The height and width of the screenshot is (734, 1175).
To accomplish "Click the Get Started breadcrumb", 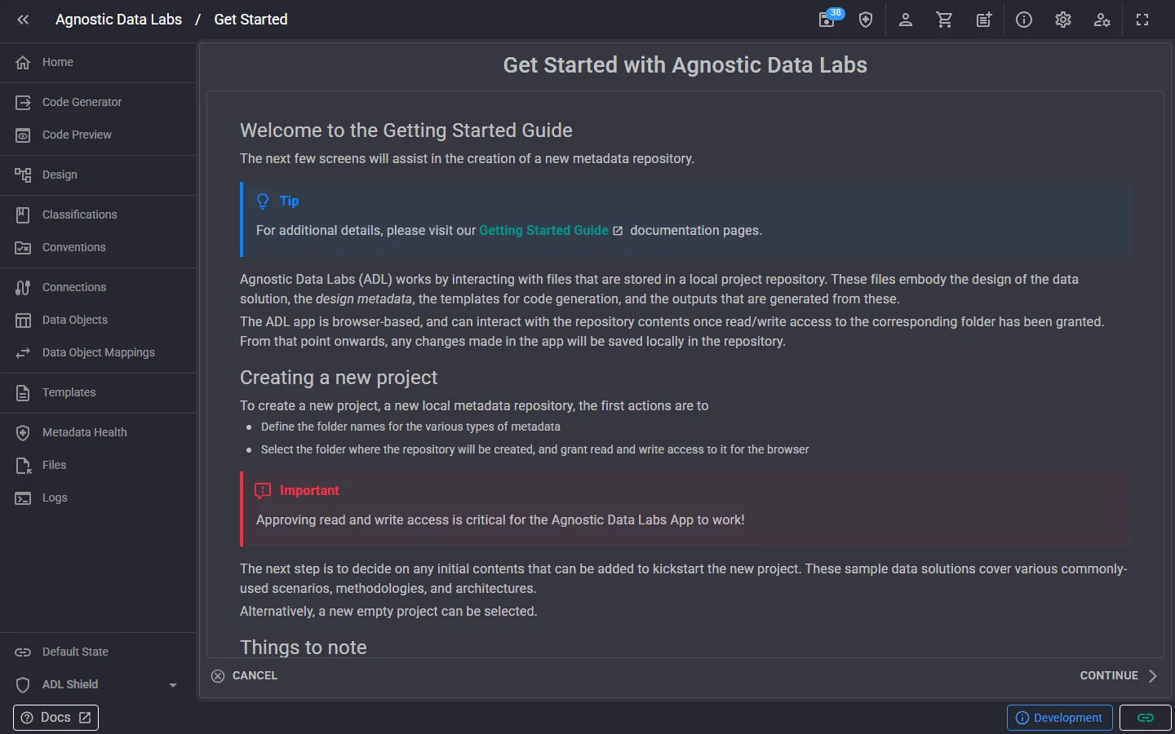I will (x=251, y=20).
